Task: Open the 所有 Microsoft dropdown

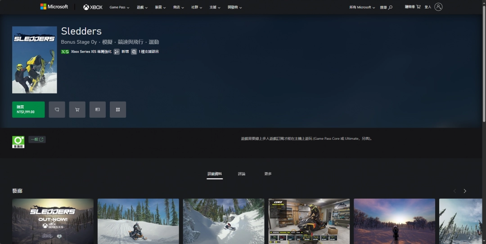Action: coord(362,7)
